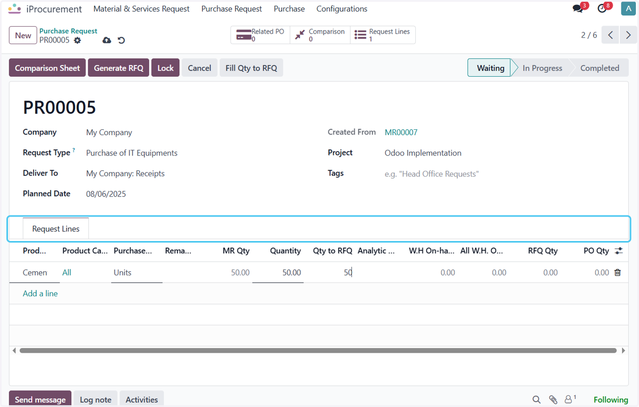This screenshot has height=407, width=639.
Task: Sort by the MR Qty column header
Action: coord(236,251)
